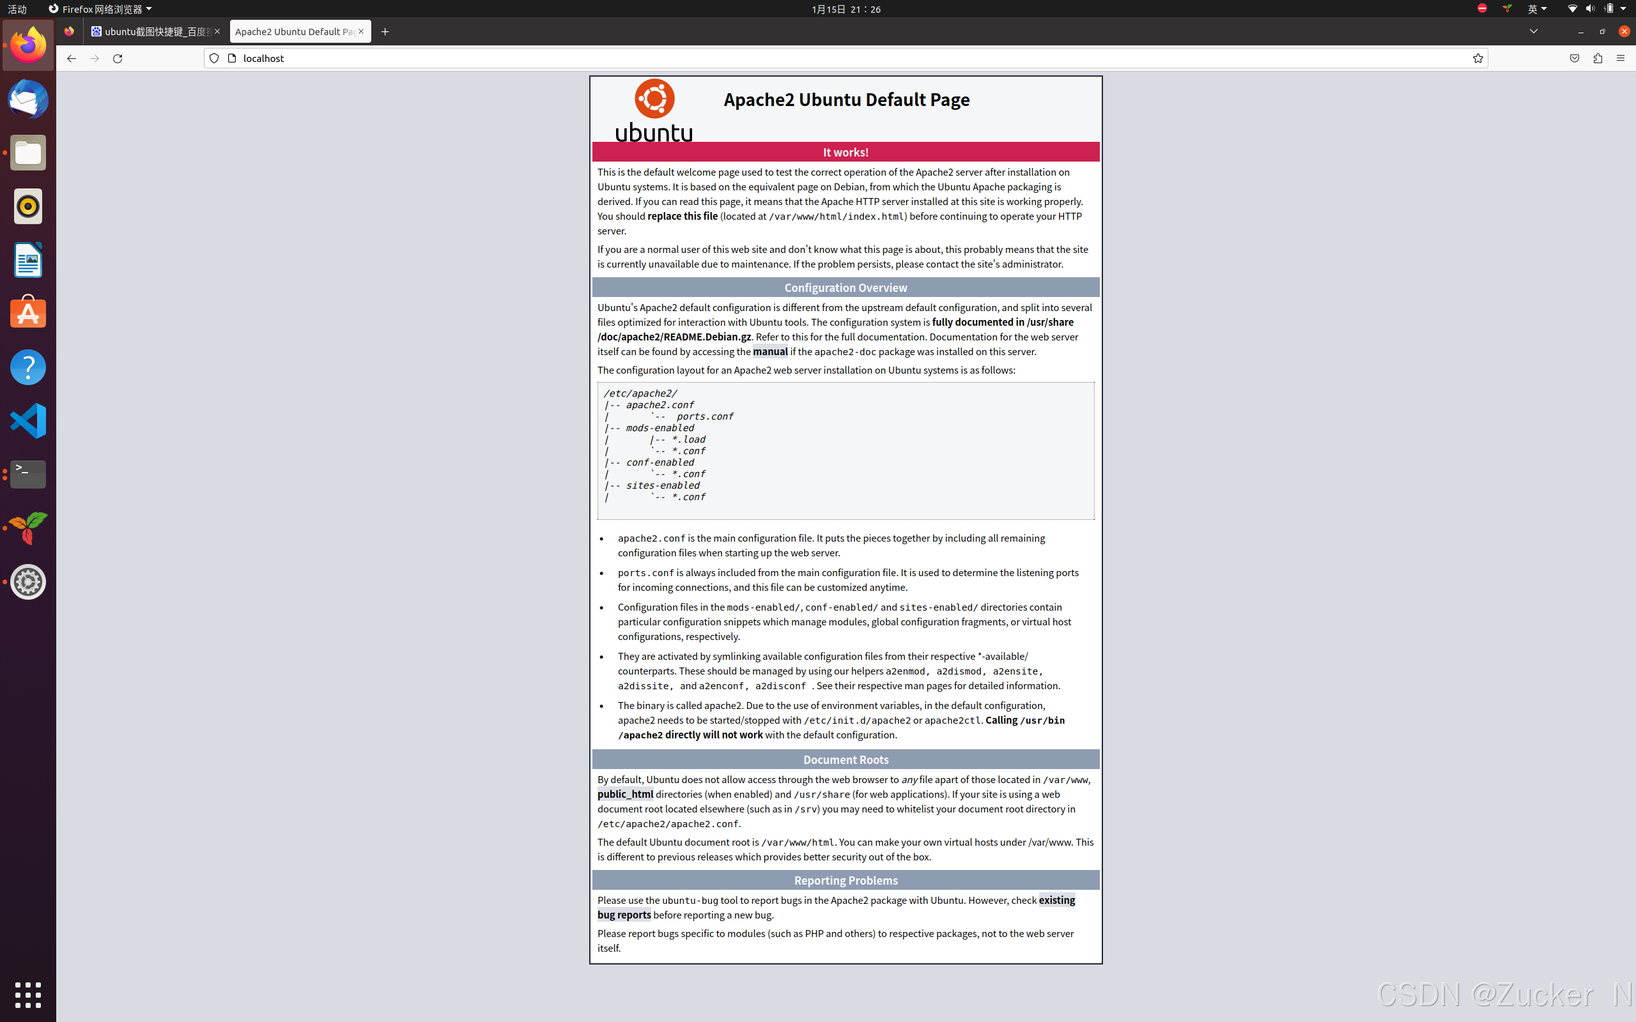This screenshot has width=1636, height=1022.
Task: Restore down the Firefox window
Action: [1601, 32]
